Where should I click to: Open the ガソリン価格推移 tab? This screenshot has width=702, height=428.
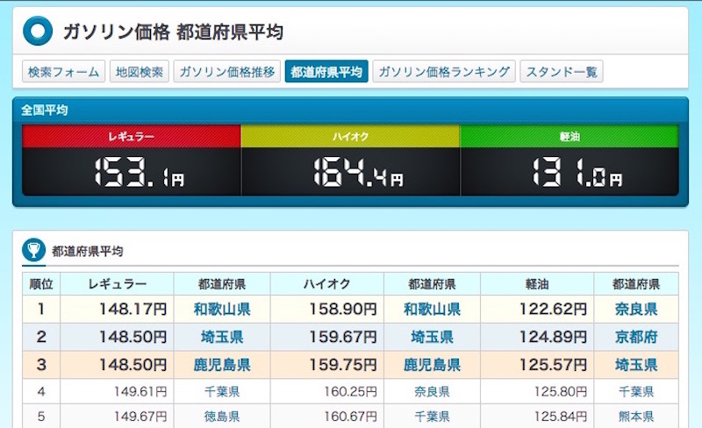[227, 72]
